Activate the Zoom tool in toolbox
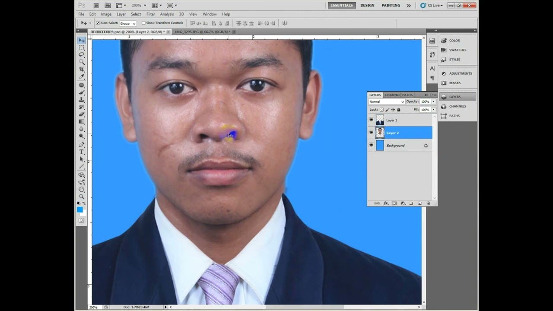Viewport: 553px width, 311px height. (81, 197)
